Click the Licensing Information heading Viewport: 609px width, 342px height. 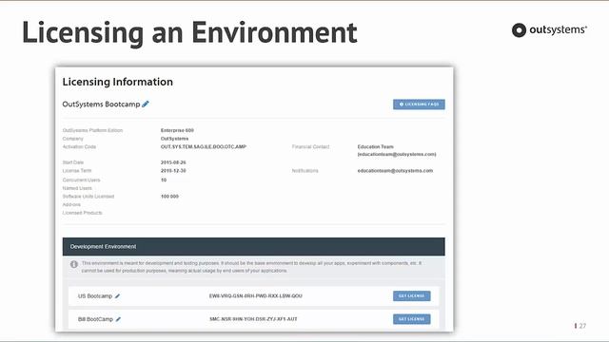click(x=118, y=82)
